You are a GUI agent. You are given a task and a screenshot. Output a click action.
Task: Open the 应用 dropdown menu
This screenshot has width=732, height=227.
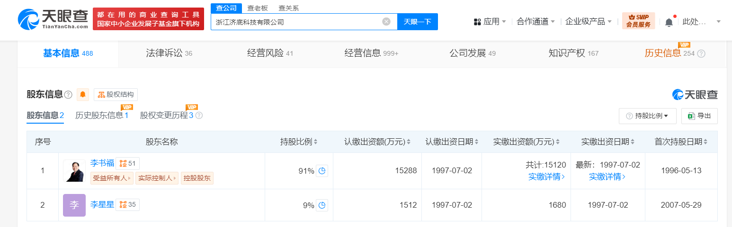pos(490,22)
